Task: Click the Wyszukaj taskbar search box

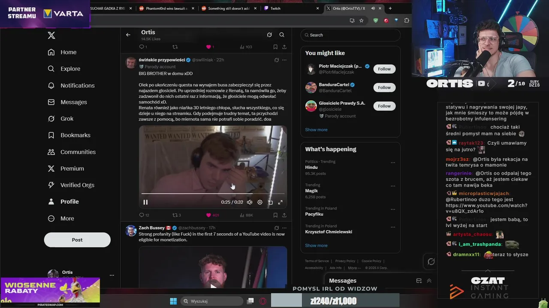Action: [212, 301]
